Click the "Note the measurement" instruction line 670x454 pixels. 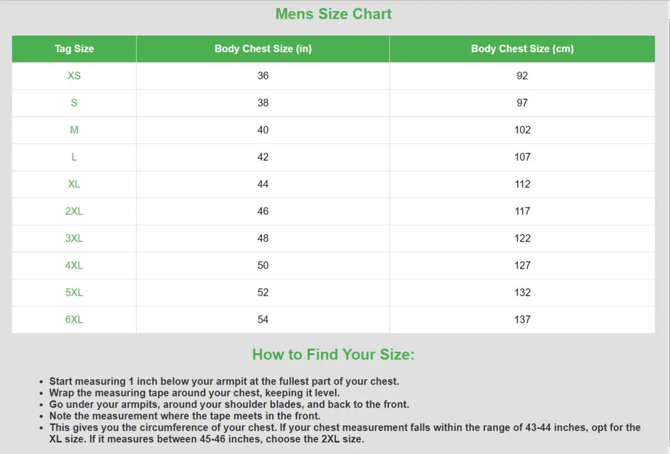tap(185, 416)
